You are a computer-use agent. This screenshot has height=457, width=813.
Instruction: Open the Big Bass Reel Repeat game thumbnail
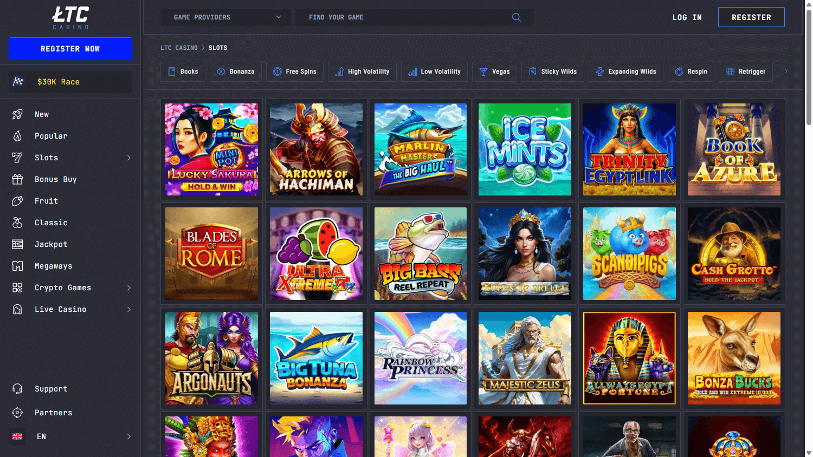pos(420,253)
